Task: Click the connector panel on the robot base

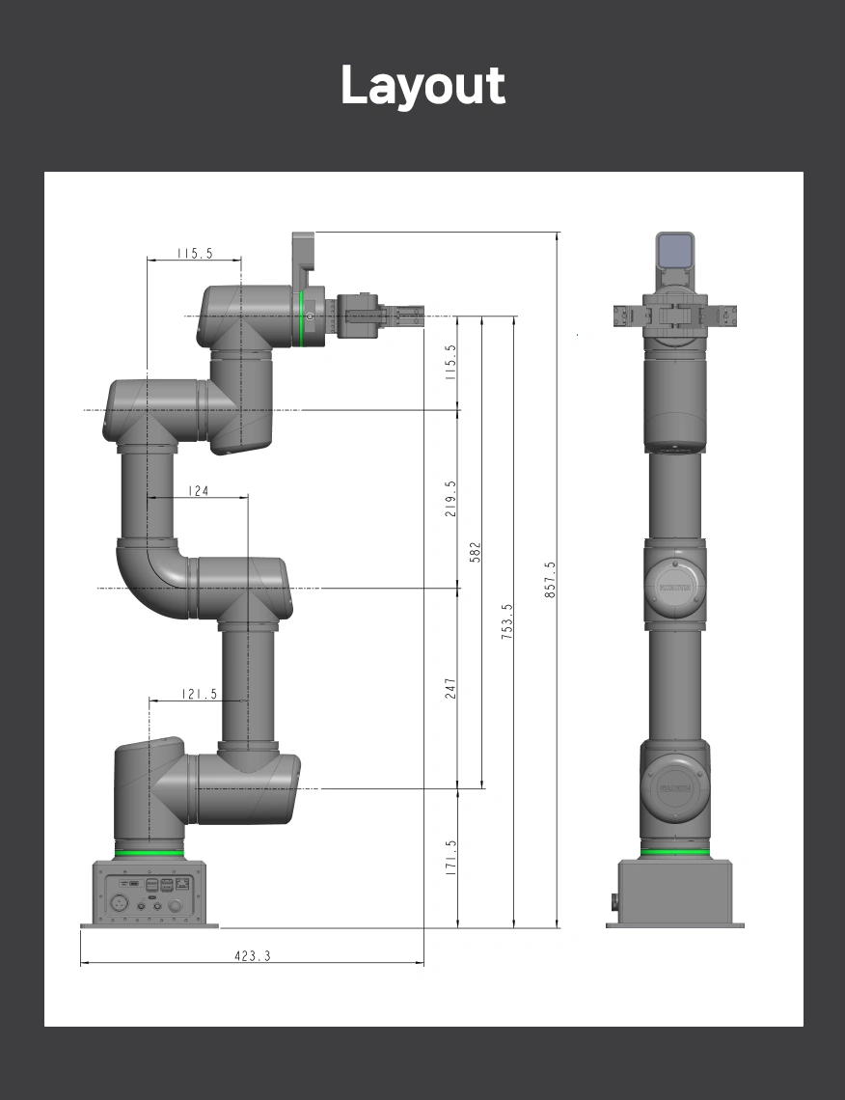Action: click(149, 894)
